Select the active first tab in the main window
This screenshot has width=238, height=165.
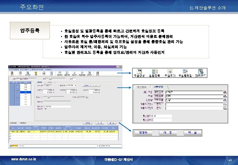39,82
